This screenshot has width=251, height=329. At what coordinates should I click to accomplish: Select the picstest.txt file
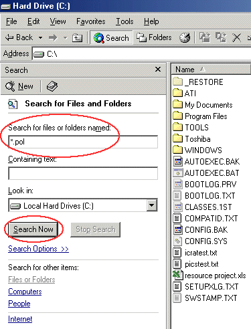pyautogui.click(x=195, y=264)
